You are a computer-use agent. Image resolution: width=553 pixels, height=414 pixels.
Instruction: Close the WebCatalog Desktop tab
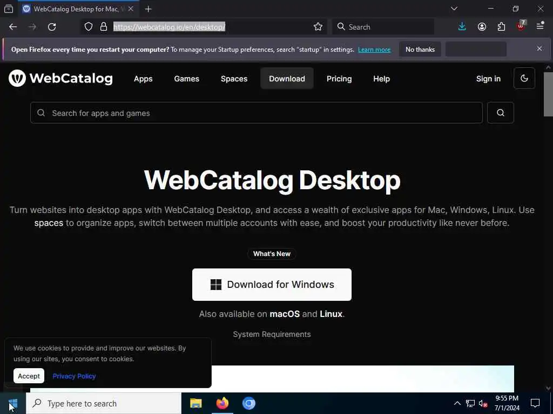click(131, 9)
